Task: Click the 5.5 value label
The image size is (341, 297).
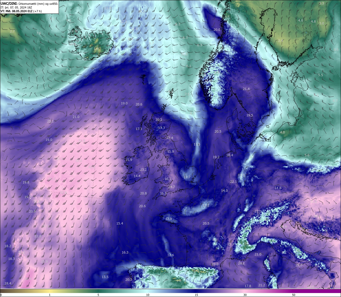Action: [320, 75]
